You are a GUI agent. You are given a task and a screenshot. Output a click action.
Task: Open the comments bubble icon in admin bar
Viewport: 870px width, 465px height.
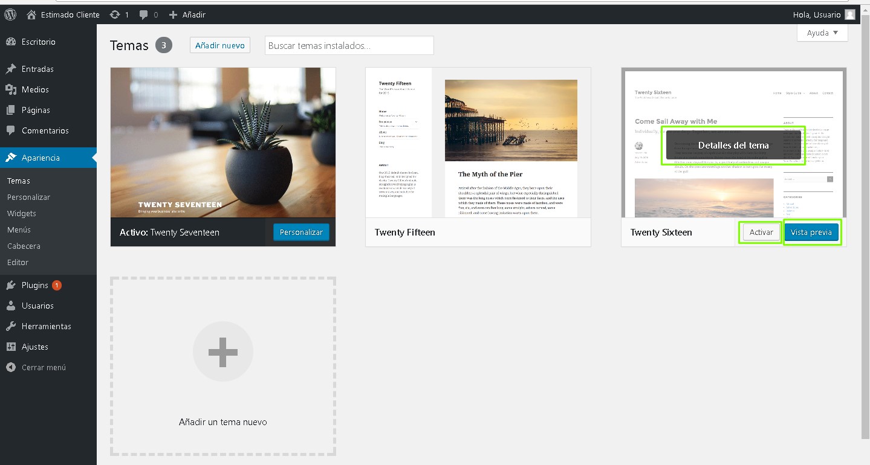pyautogui.click(x=143, y=14)
